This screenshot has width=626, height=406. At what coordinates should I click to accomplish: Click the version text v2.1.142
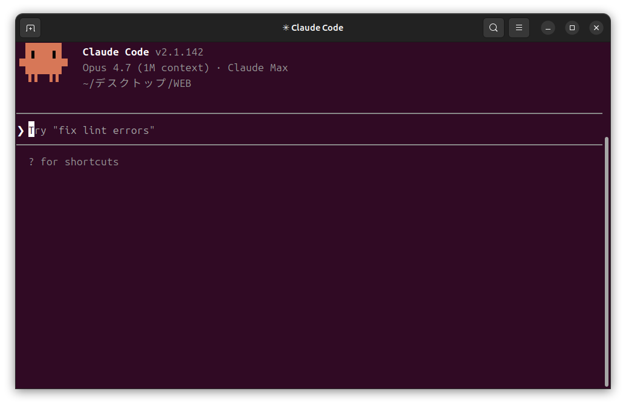pyautogui.click(x=179, y=52)
